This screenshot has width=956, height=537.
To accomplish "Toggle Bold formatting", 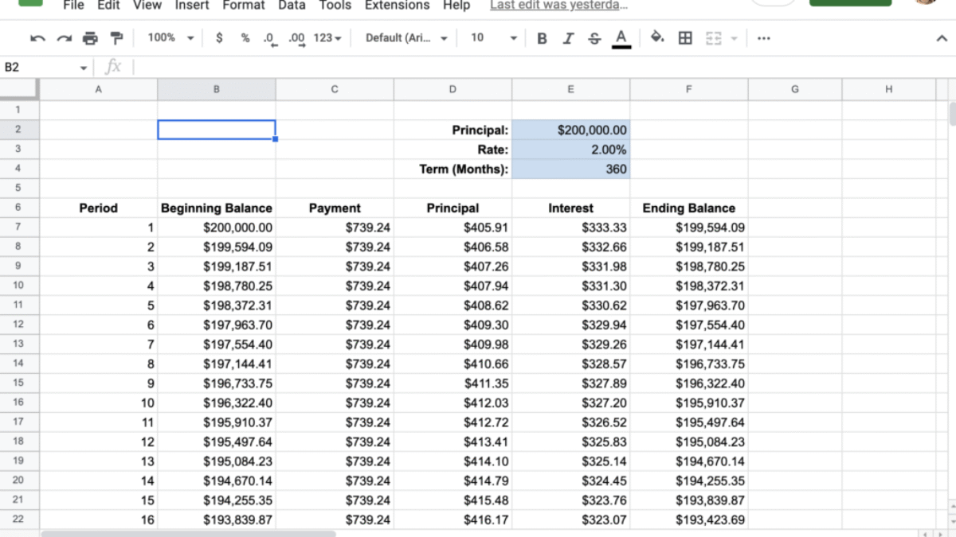I will [542, 38].
